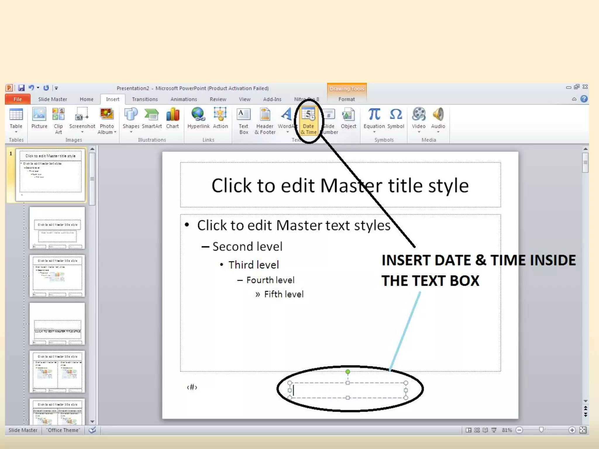The width and height of the screenshot is (599, 449).
Task: Switch to the Transitions tab
Action: pyautogui.click(x=144, y=99)
